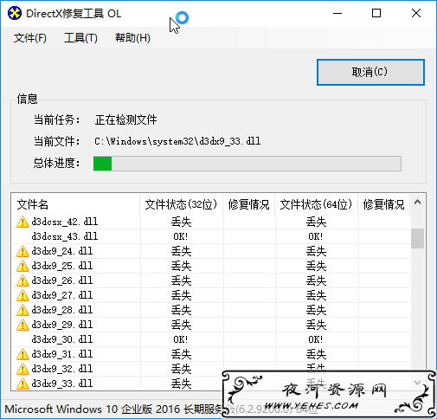Select file name d3dcsx_42.dll
The height and width of the screenshot is (419, 437).
[65, 222]
